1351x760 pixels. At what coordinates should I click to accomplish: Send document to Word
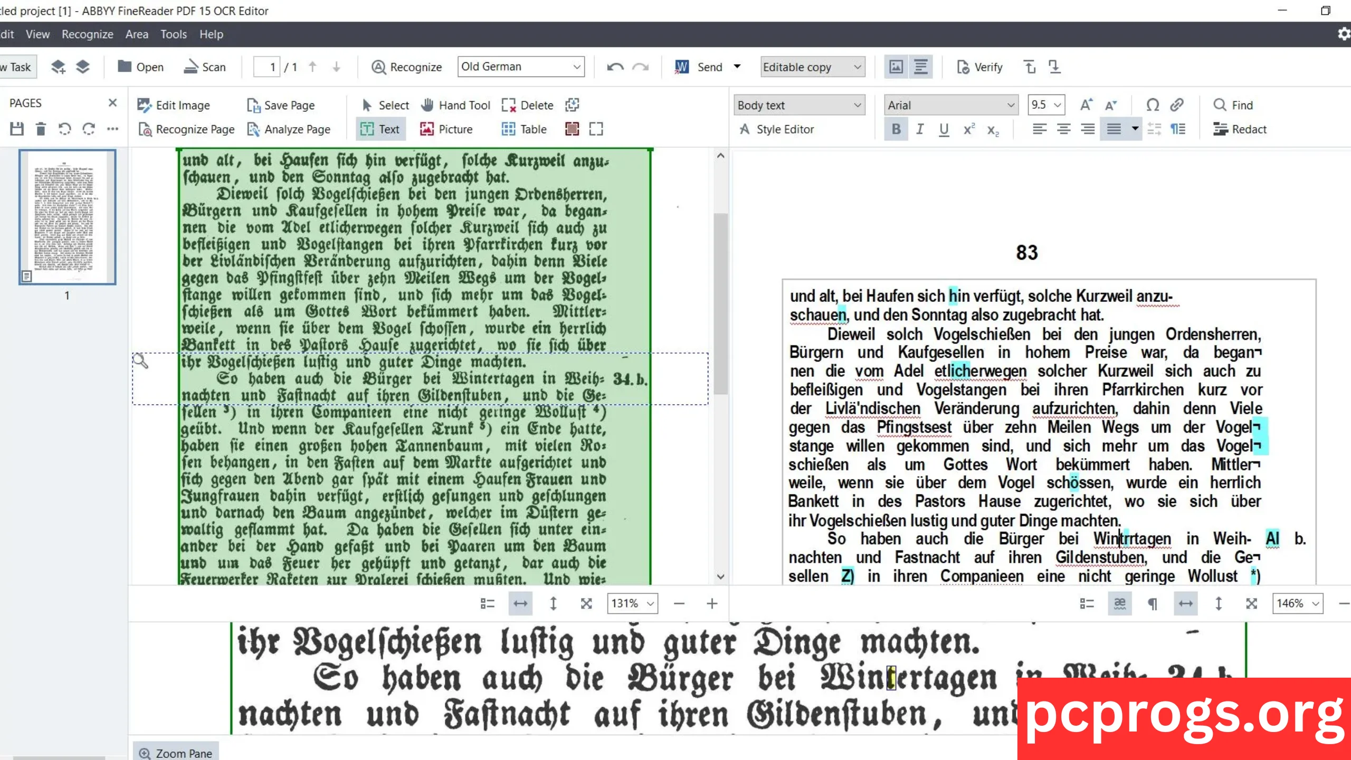pyautogui.click(x=699, y=67)
